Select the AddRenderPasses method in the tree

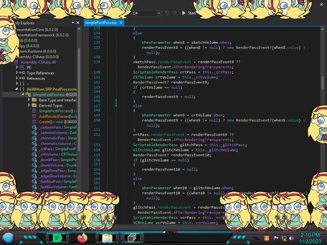(58, 116)
